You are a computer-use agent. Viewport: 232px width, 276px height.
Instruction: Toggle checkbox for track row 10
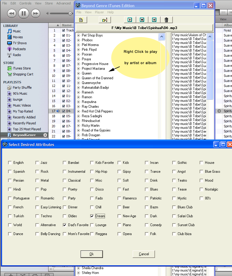(x=64, y=76)
